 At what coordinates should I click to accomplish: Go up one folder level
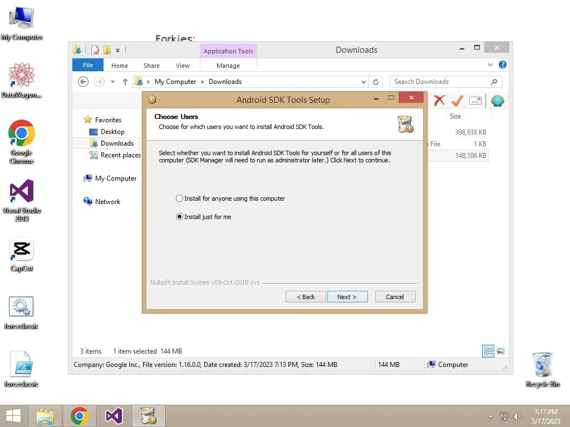[x=125, y=82]
